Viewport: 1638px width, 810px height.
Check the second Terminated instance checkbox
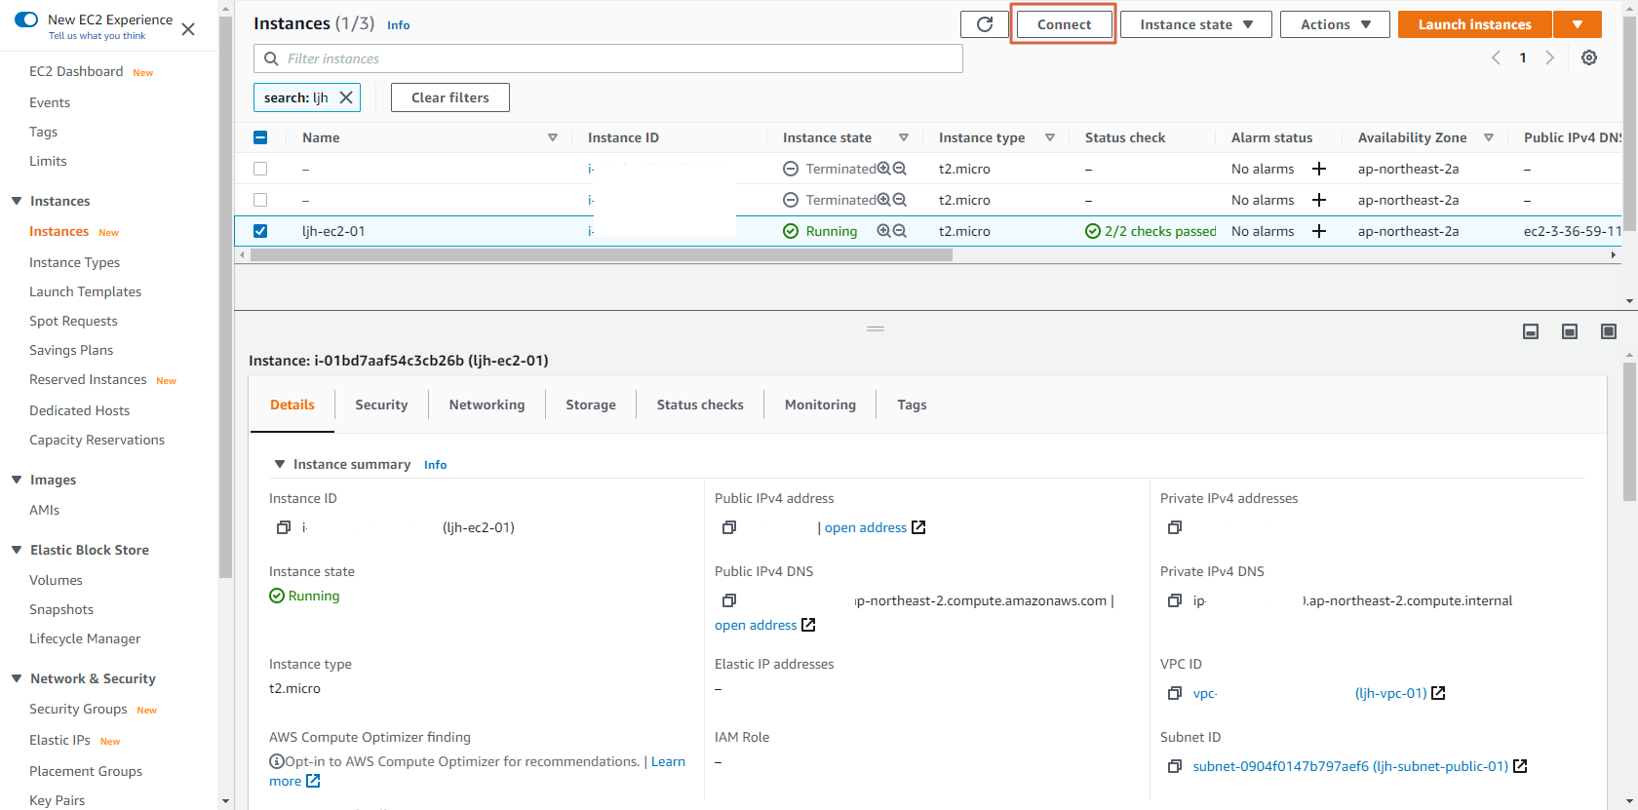(260, 200)
